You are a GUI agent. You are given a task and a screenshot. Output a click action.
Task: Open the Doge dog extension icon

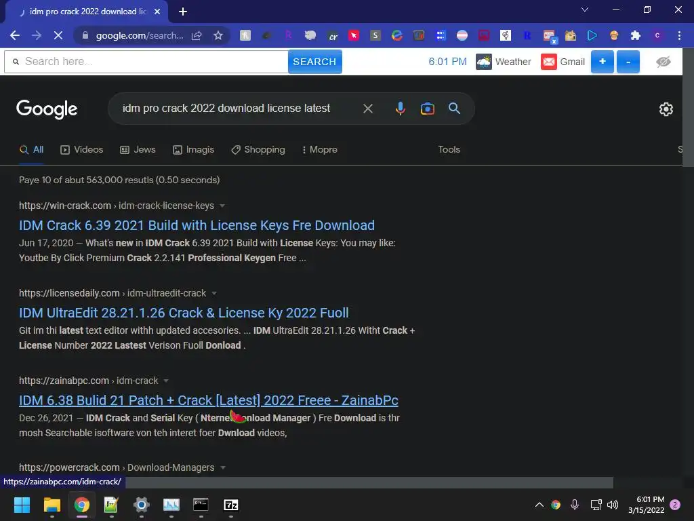click(570, 35)
